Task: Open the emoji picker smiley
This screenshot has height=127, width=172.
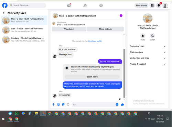Action: 117,104
